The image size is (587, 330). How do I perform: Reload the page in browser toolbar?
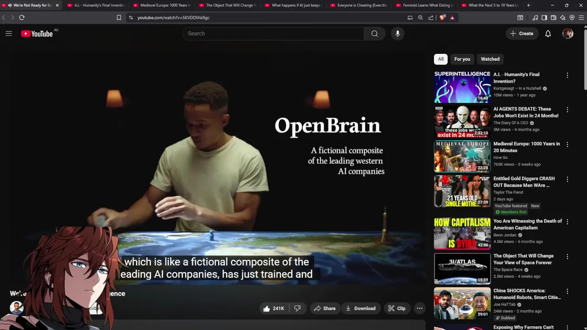point(22,17)
